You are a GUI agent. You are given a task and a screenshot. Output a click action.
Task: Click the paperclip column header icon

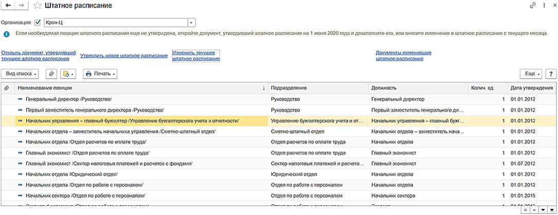click(6, 88)
